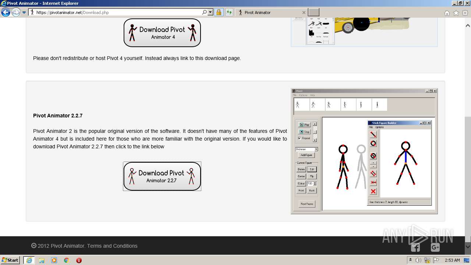Click the 2:53 AM system clock
Screen dimensions: 471x265
(452, 260)
